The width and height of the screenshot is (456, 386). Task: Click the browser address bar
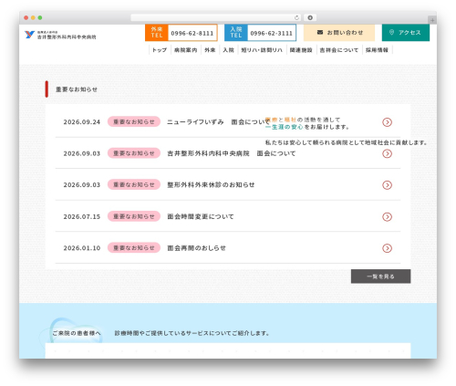[x=216, y=17]
